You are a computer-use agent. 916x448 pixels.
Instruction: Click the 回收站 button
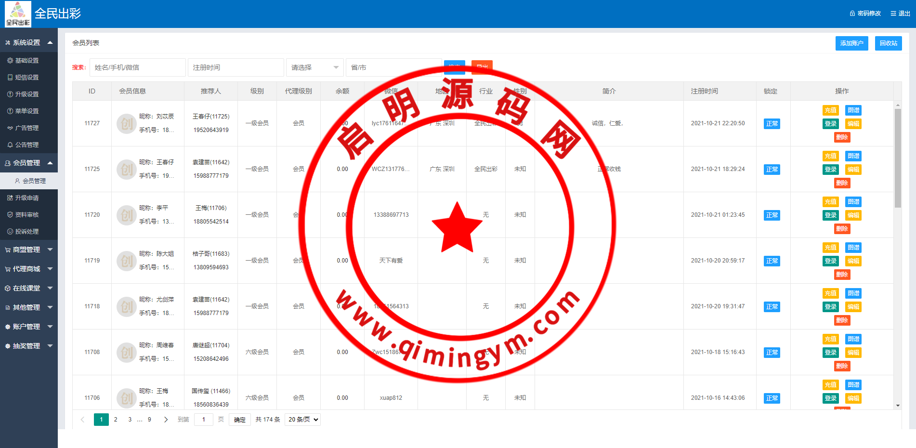click(x=888, y=43)
